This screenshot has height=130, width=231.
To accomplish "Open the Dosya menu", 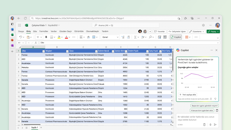I will click(21, 31).
